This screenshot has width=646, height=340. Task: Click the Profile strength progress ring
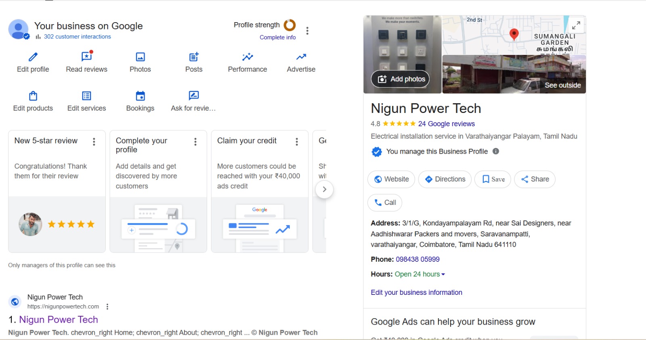(x=289, y=25)
